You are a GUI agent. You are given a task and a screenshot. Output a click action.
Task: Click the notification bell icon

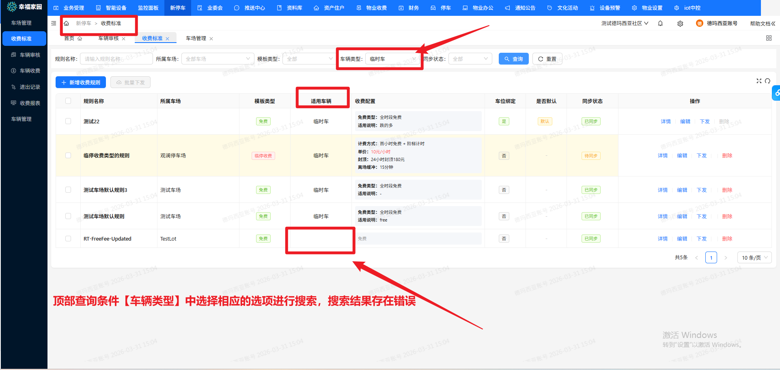(x=660, y=24)
